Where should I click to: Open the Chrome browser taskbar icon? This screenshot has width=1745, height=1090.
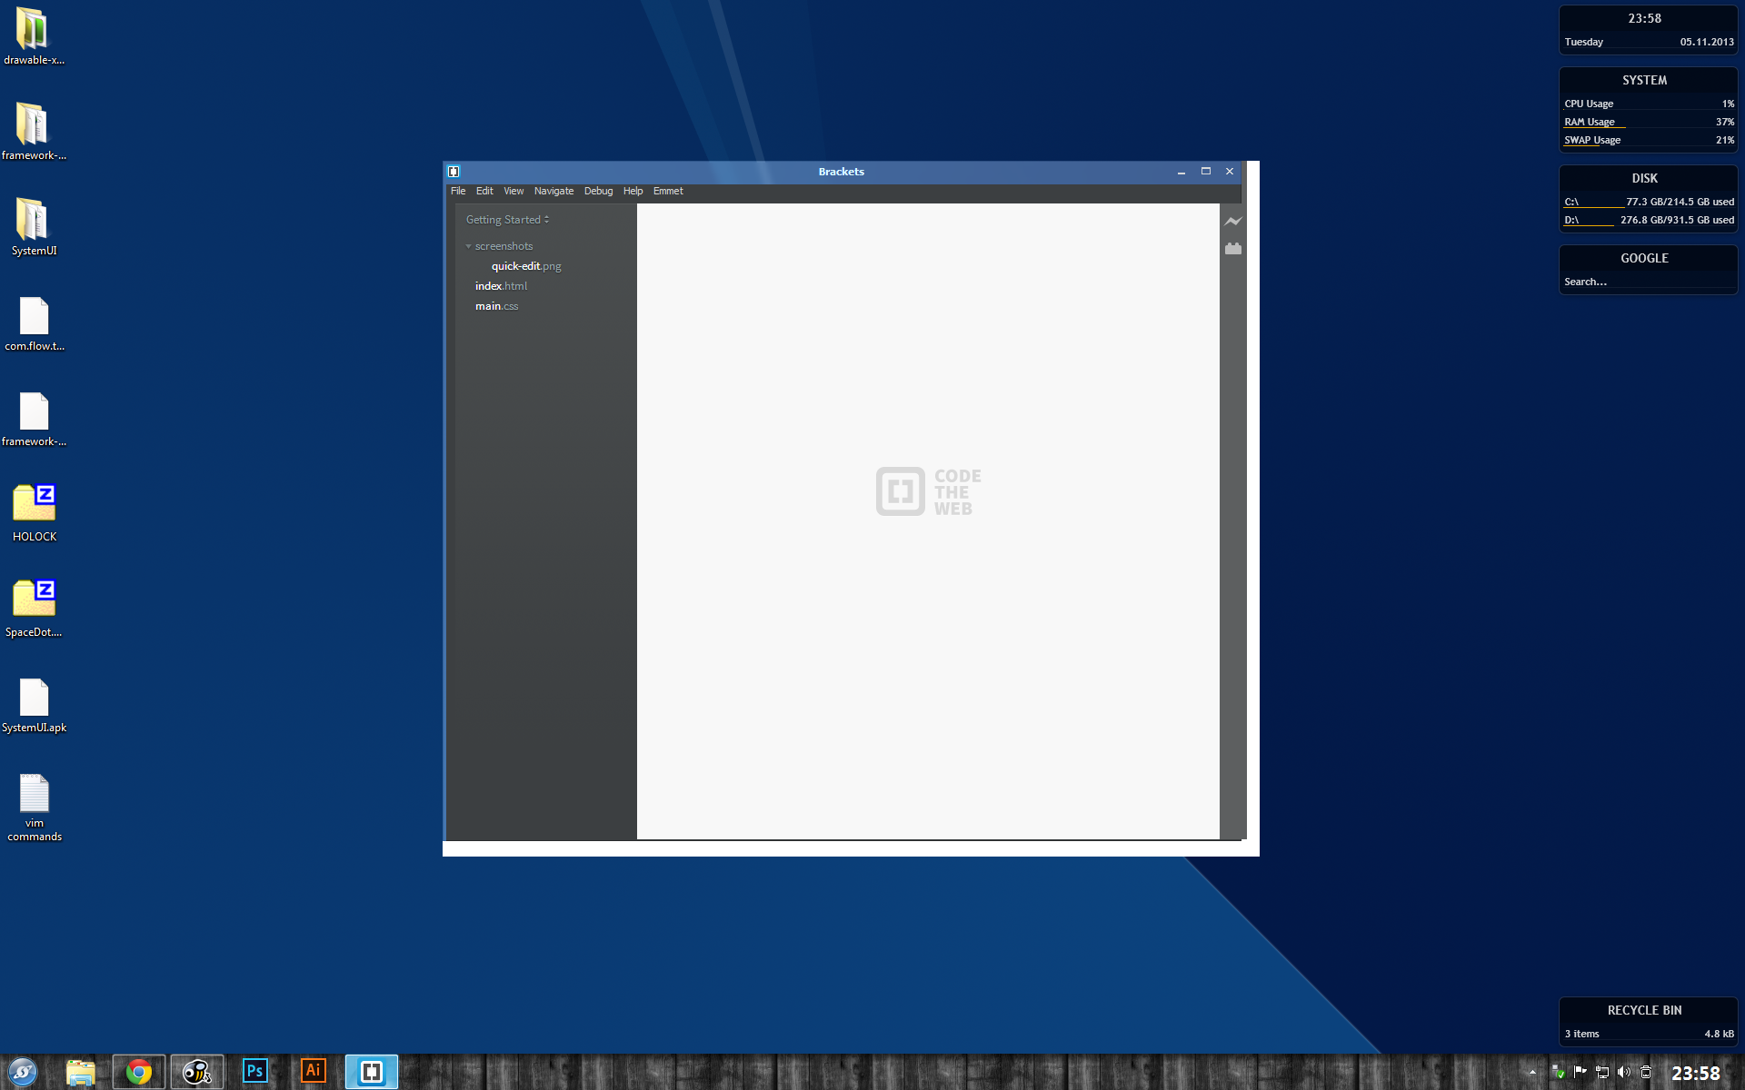pos(138,1071)
